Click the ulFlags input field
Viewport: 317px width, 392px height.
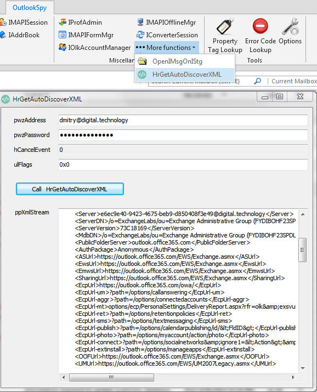(183, 165)
